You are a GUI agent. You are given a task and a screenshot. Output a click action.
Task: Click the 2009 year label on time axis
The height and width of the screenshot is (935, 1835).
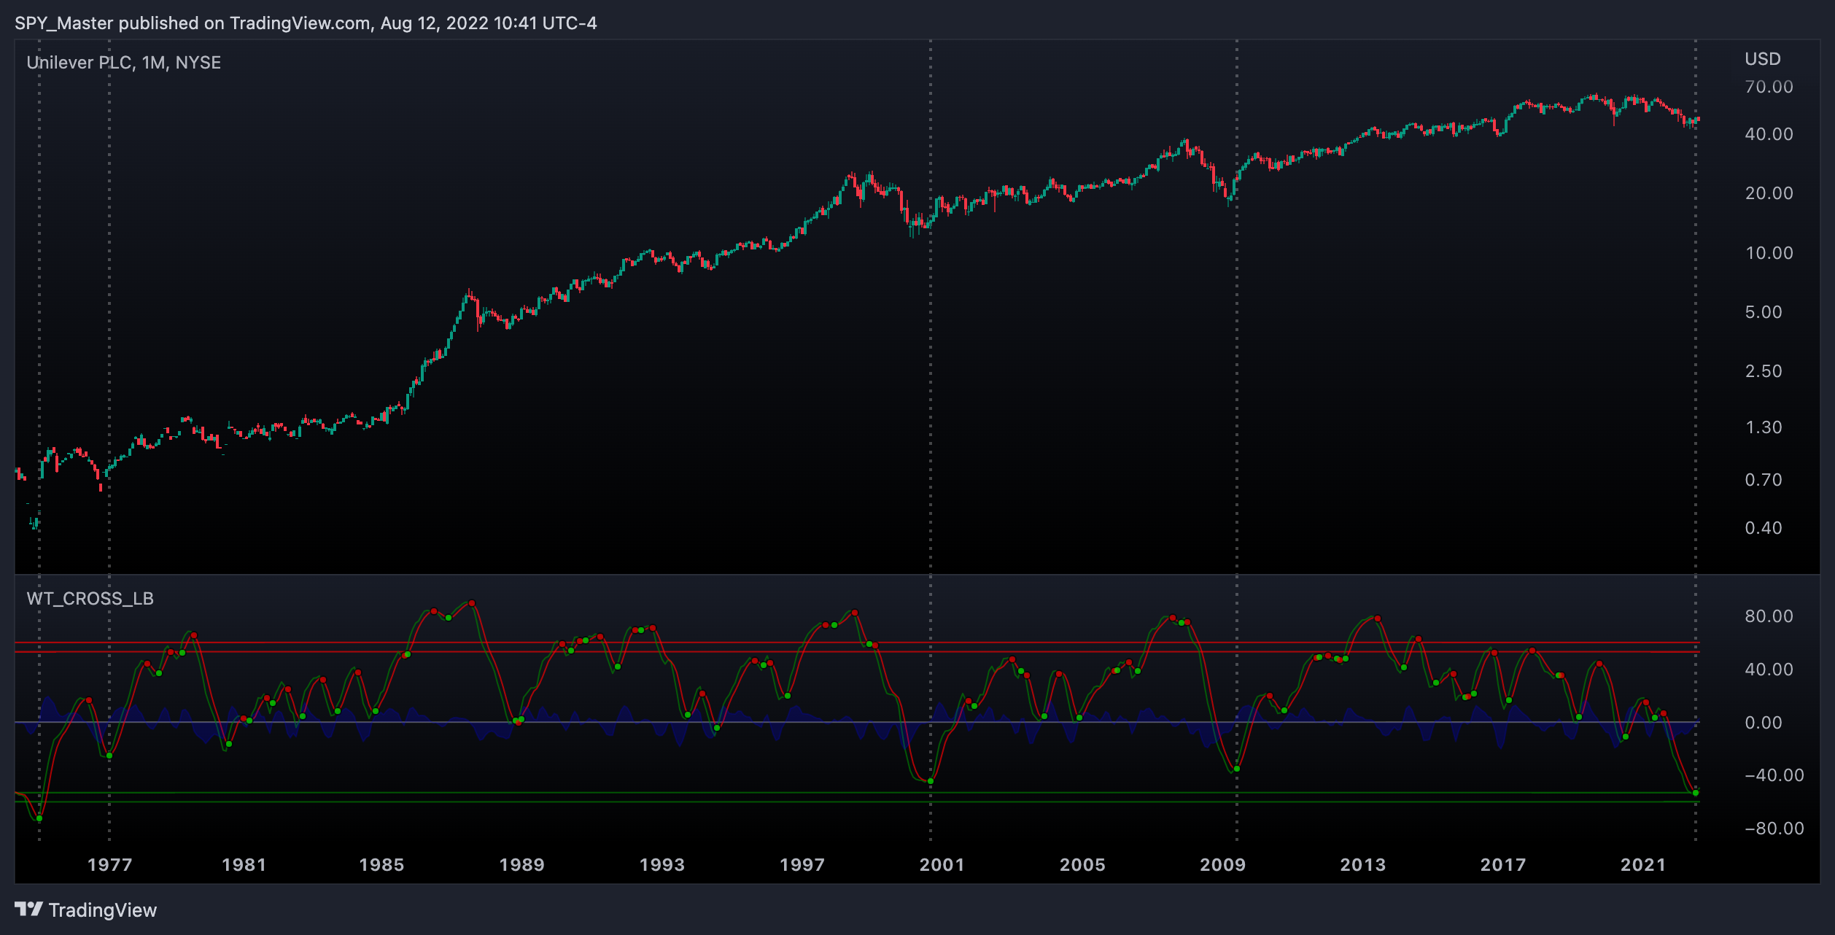[x=1223, y=865]
